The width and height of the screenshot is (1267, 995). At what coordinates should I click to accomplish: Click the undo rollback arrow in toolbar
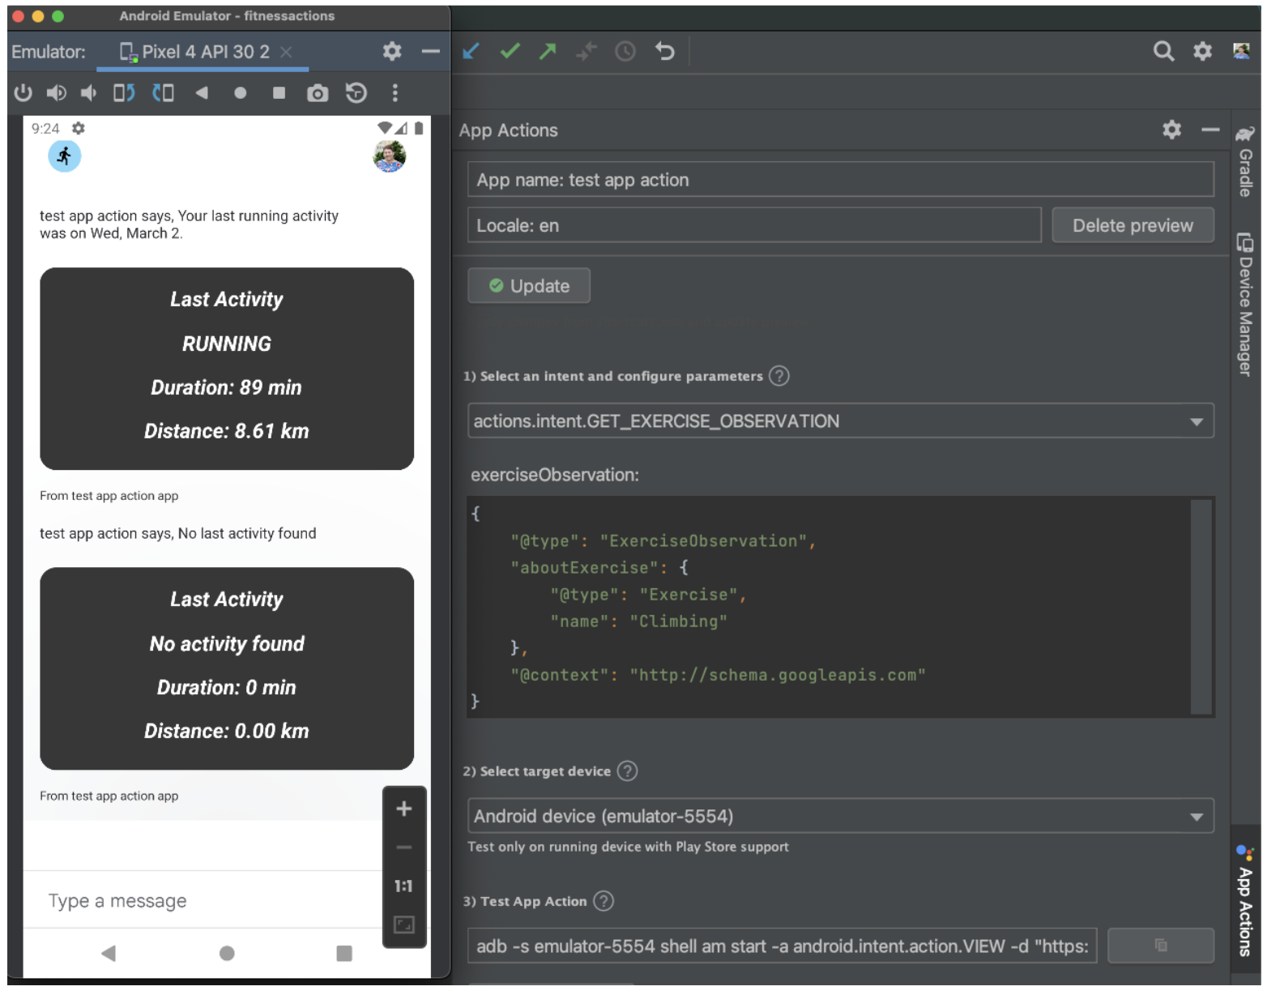click(x=665, y=52)
